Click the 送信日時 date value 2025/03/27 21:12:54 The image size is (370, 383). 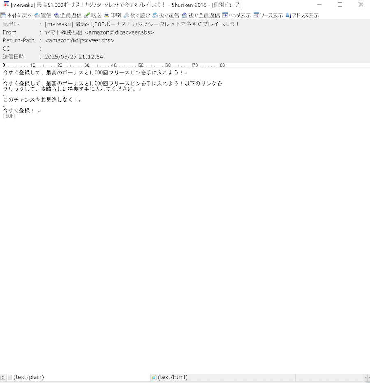[x=74, y=57]
